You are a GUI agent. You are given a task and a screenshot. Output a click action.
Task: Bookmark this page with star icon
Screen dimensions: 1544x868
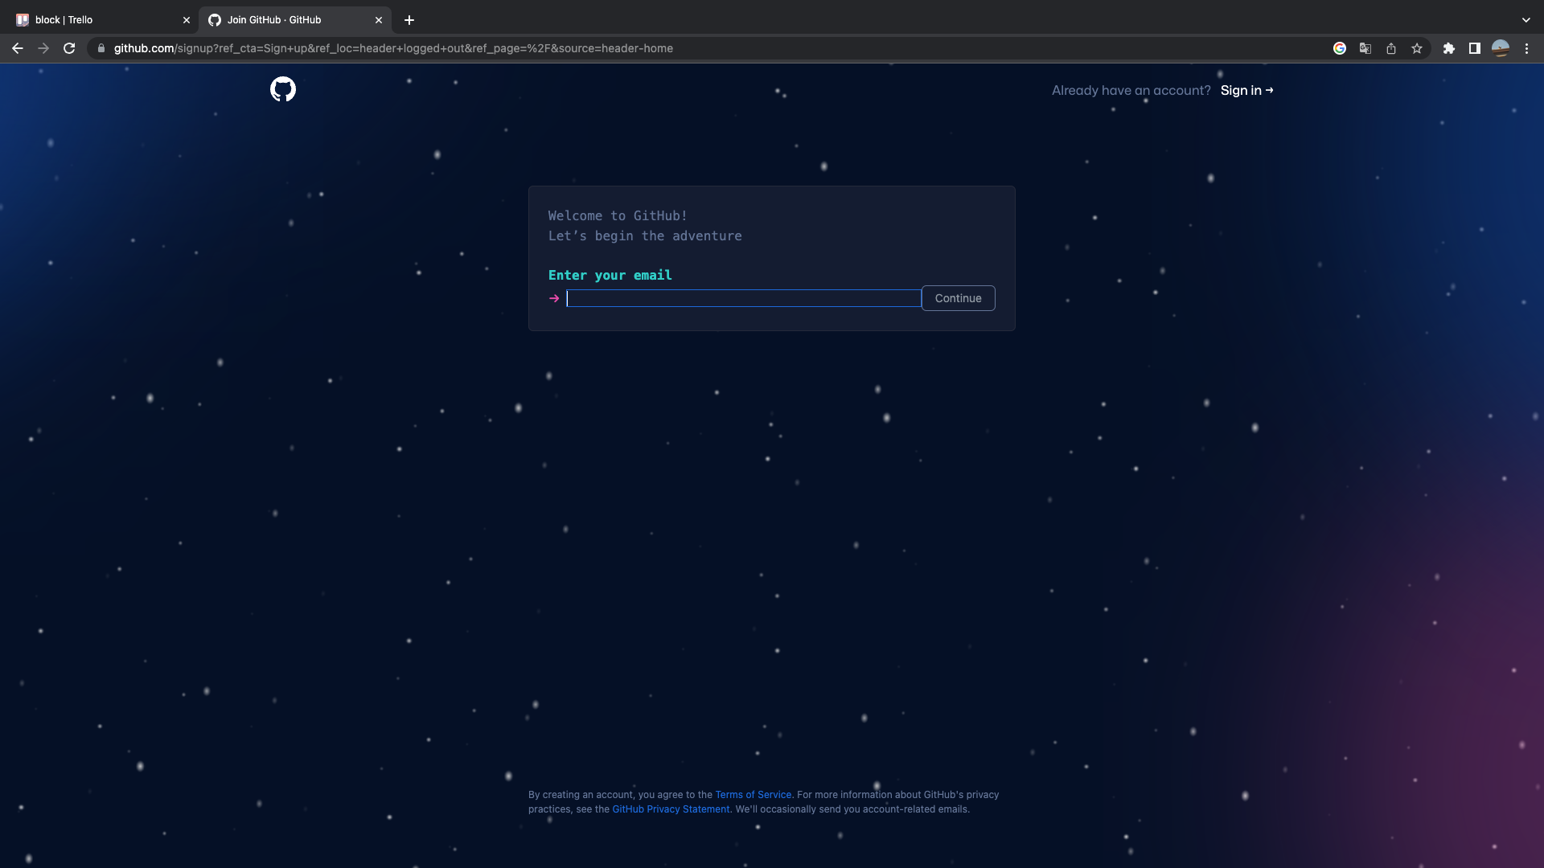point(1417,48)
